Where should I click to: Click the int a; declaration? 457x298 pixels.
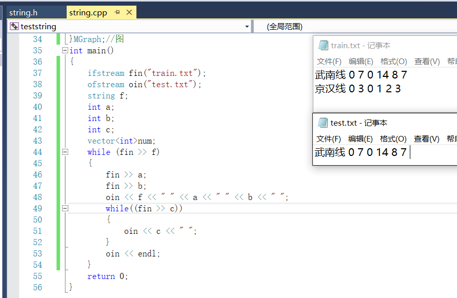(x=101, y=107)
